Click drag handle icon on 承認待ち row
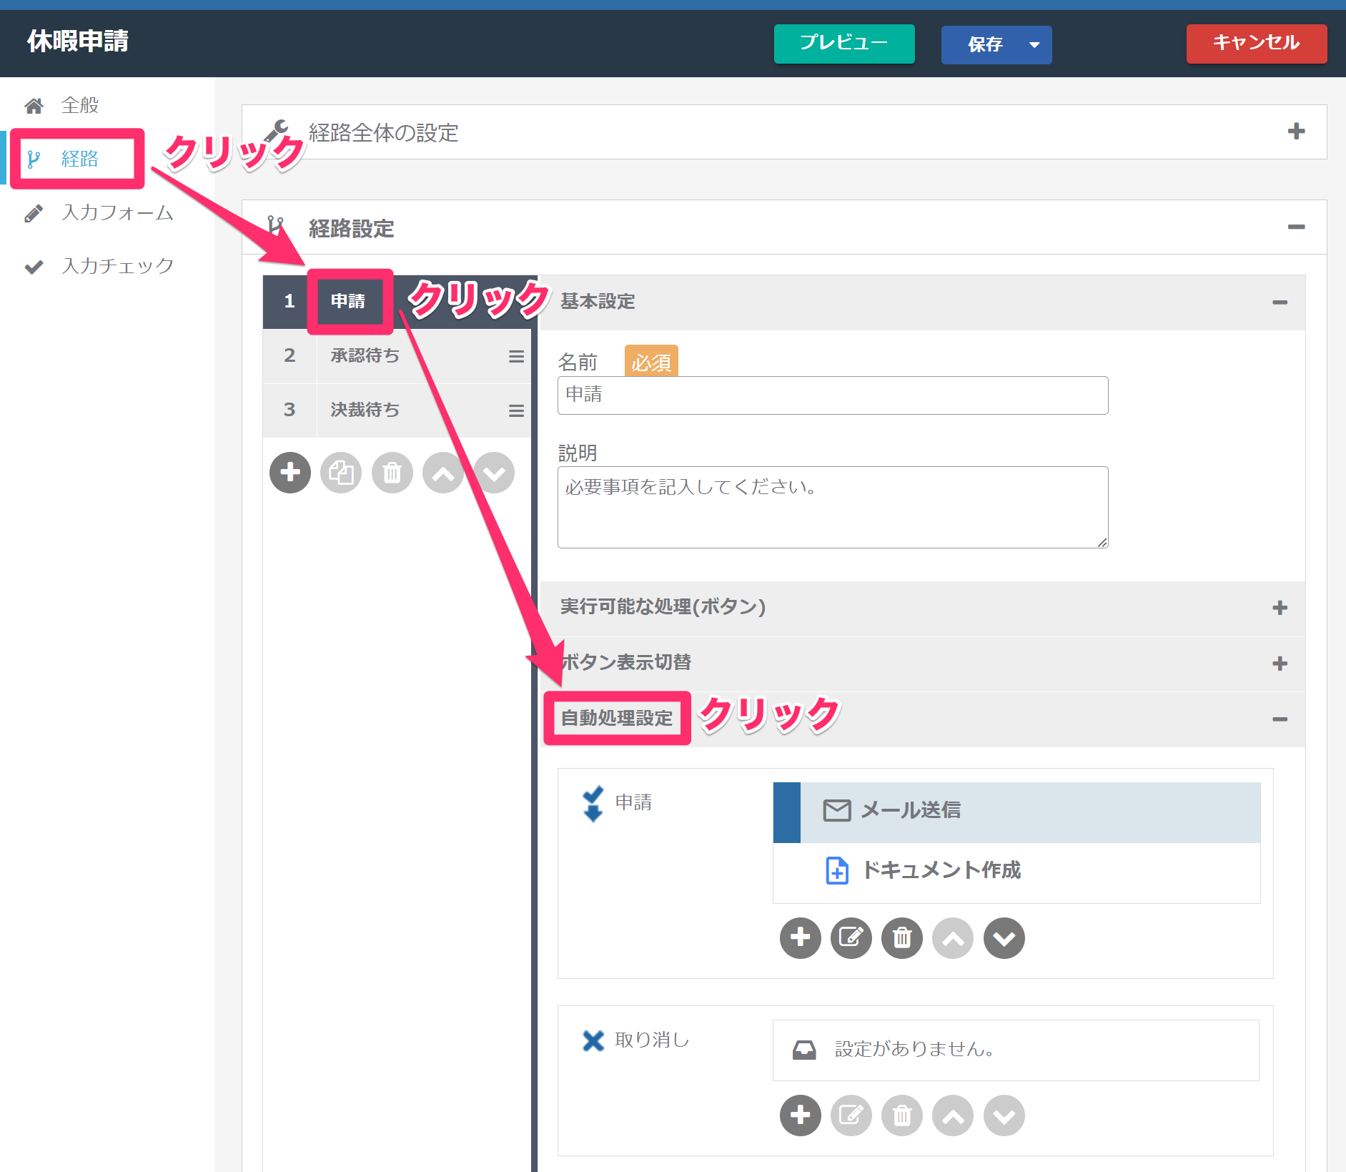Screen dimensions: 1346x1172 click(516, 356)
